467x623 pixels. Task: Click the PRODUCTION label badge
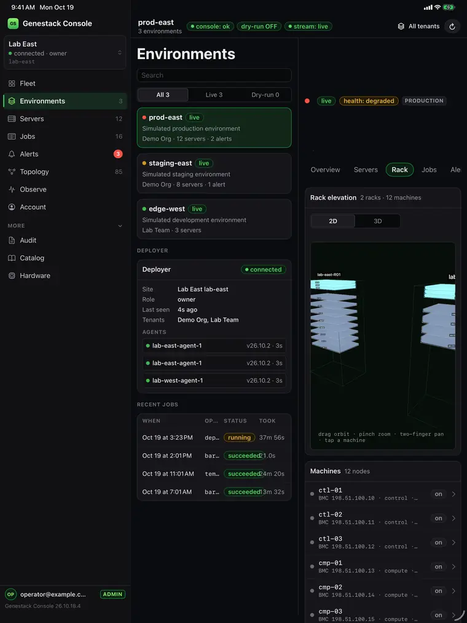pyautogui.click(x=424, y=101)
